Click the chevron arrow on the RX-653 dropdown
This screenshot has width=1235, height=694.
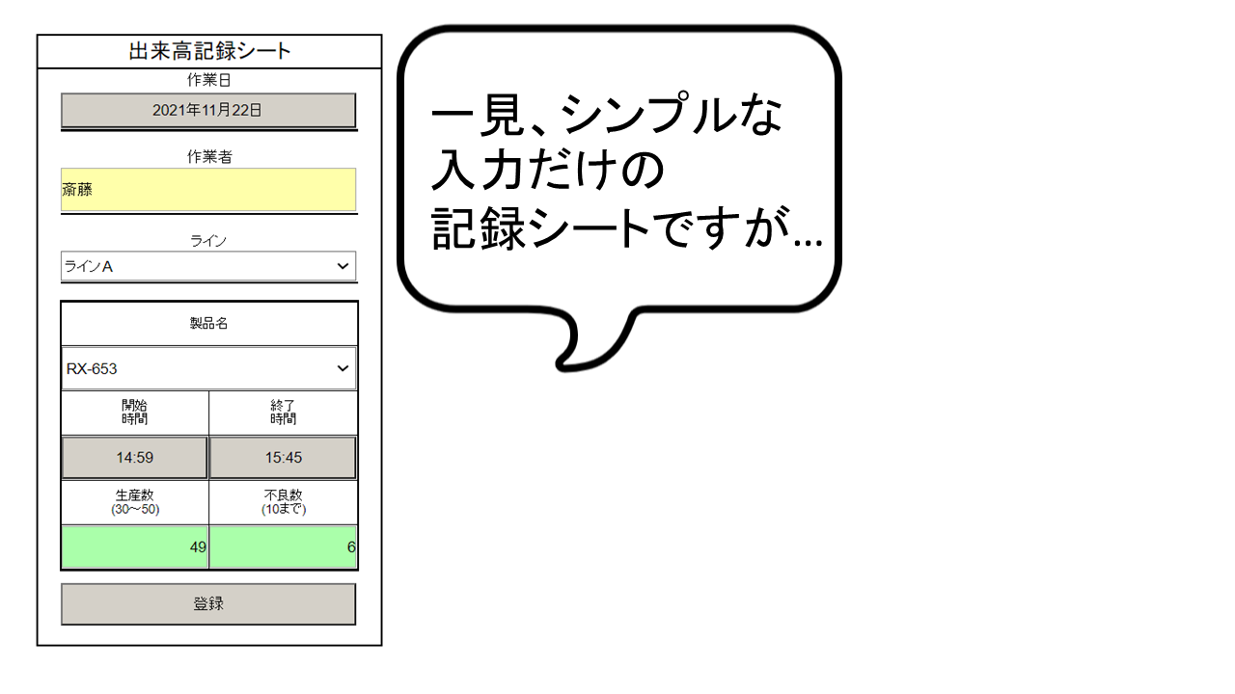coord(343,368)
